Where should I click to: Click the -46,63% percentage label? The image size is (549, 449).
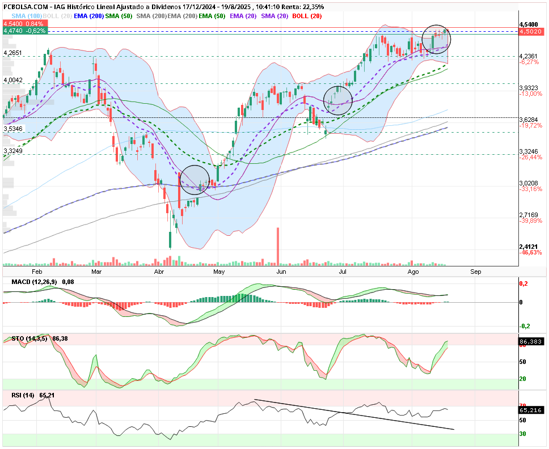tap(530, 252)
